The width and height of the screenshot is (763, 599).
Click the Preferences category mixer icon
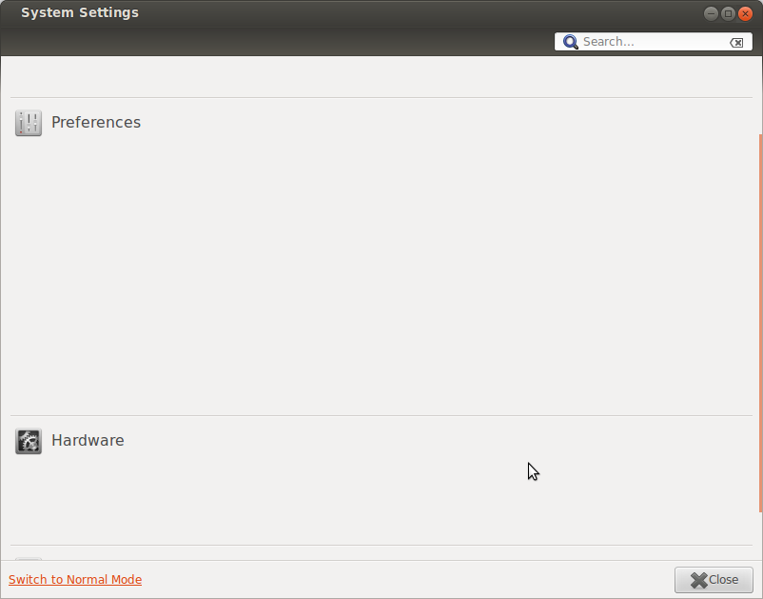point(29,123)
